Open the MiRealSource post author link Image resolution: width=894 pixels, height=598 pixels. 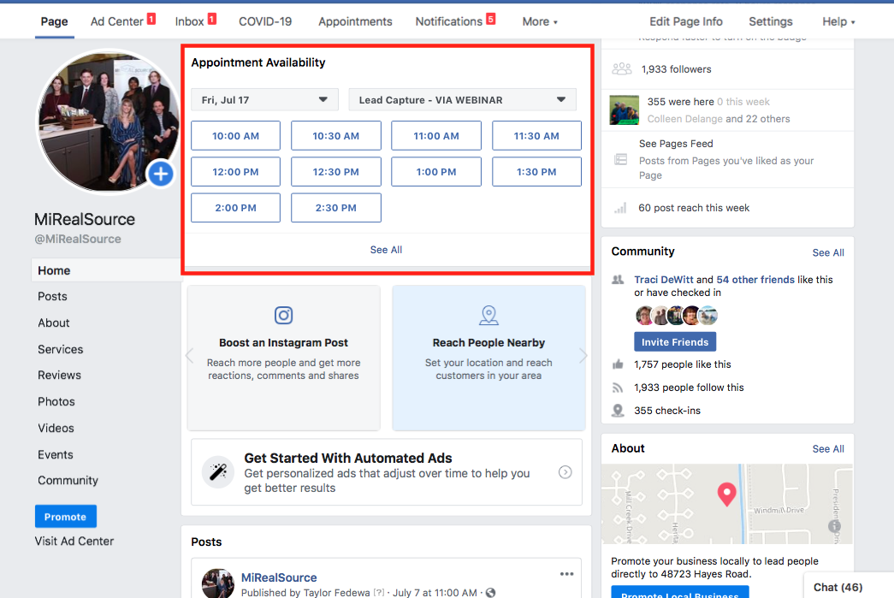click(x=279, y=577)
